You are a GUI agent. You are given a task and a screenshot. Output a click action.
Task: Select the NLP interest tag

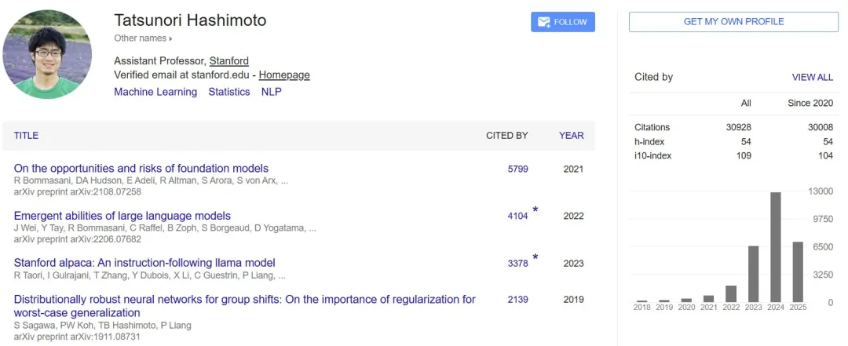[272, 92]
